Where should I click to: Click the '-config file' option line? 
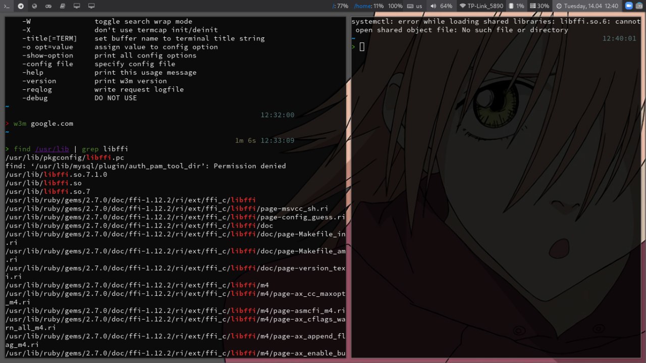(99, 64)
